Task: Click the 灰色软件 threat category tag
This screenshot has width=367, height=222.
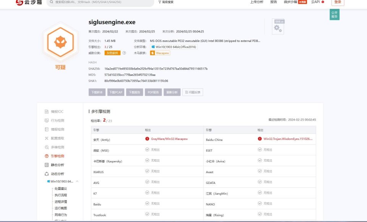Action: pos(112,53)
